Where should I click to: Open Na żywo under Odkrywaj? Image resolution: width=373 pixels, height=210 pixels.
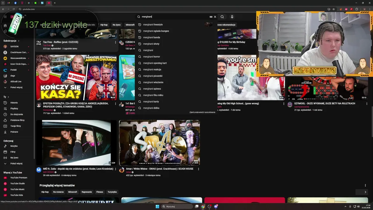pyautogui.click(x=14, y=157)
